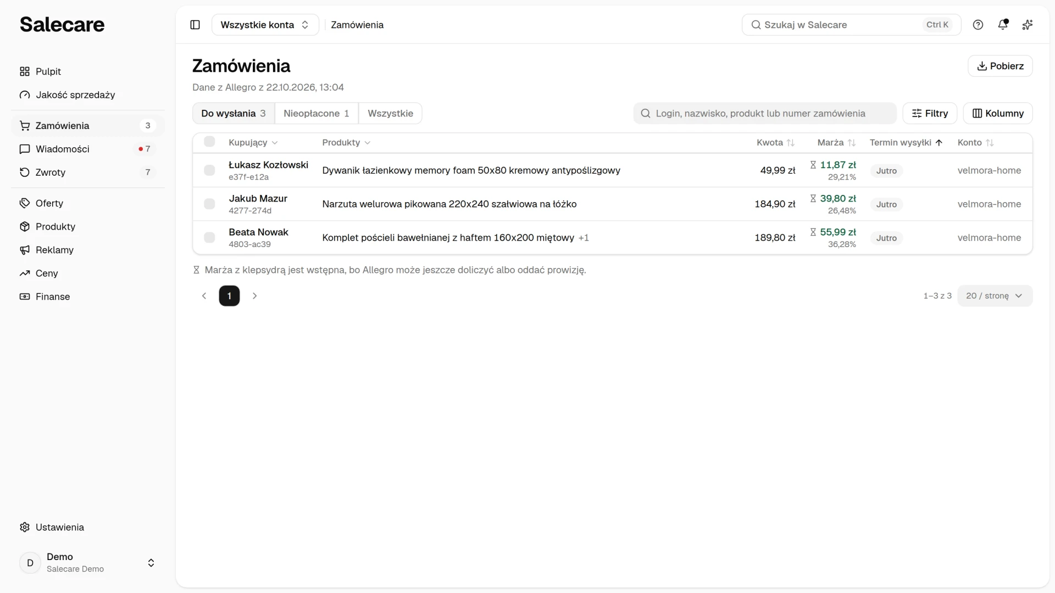Sort by Marża column arrows
The width and height of the screenshot is (1055, 593).
tap(851, 143)
